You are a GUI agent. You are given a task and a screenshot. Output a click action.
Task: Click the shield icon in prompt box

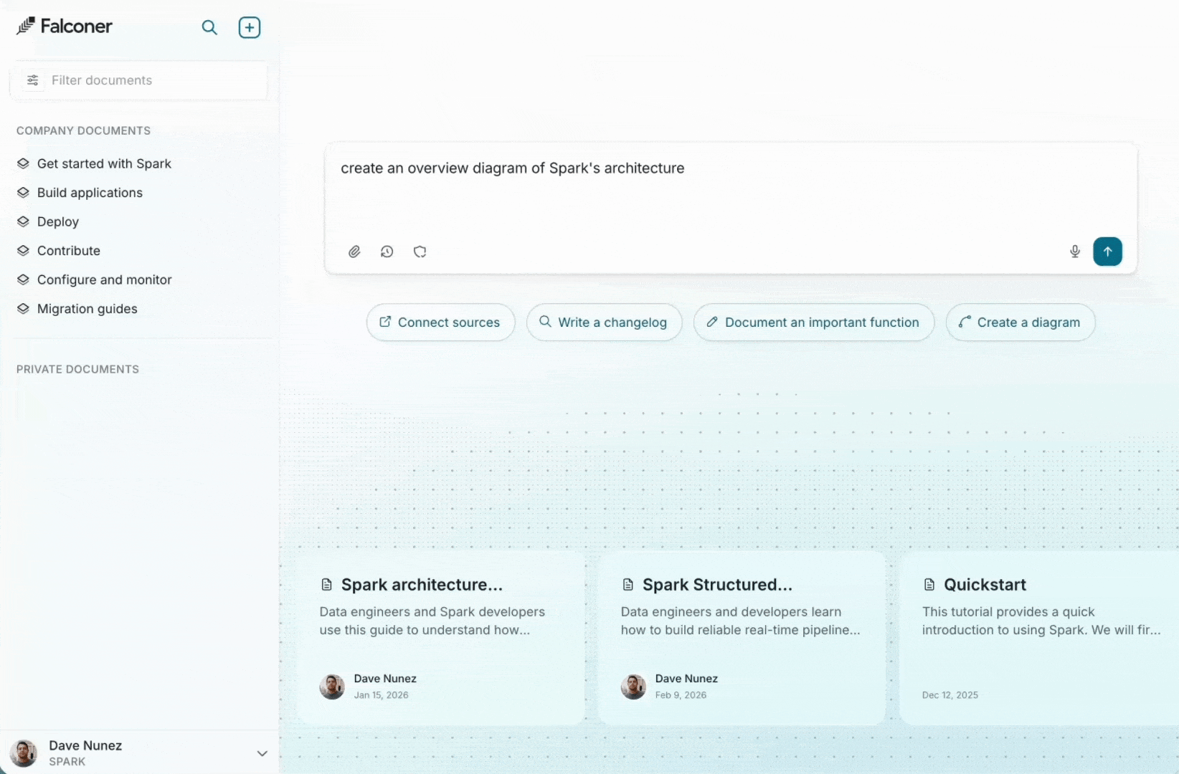point(420,252)
